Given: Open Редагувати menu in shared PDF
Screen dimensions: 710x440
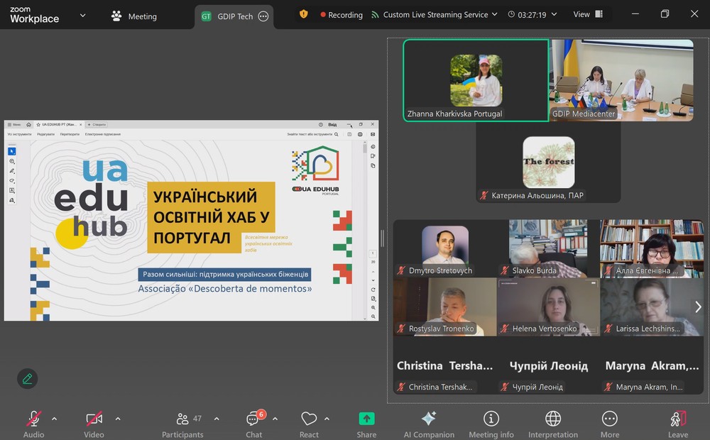Looking at the screenshot, I should [x=45, y=134].
